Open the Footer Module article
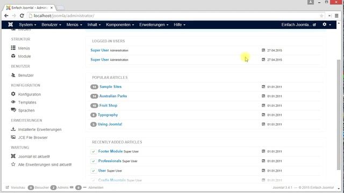 coord(110,151)
